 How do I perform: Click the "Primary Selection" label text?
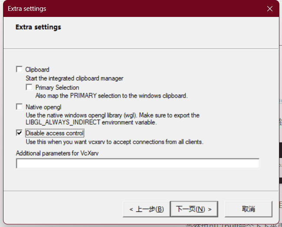point(57,88)
